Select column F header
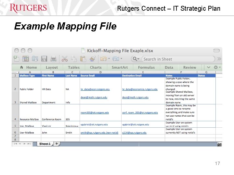Screen dimensions: 234x175 coord(181,72)
